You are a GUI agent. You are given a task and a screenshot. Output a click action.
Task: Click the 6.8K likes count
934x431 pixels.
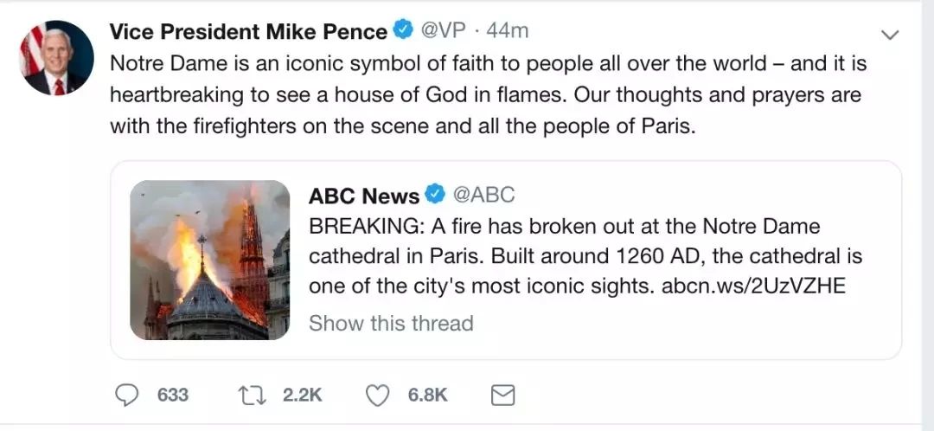(427, 395)
